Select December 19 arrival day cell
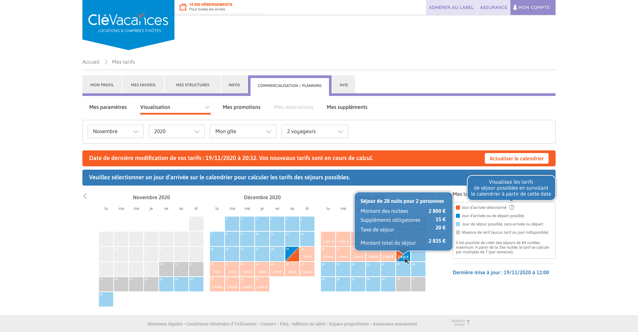Viewport: 638px width, 332px height. click(x=292, y=254)
